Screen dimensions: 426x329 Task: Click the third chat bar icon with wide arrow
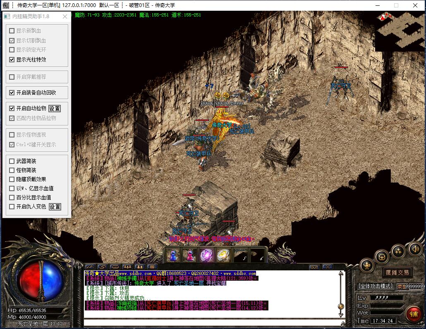pyautogui.click(x=115, y=267)
